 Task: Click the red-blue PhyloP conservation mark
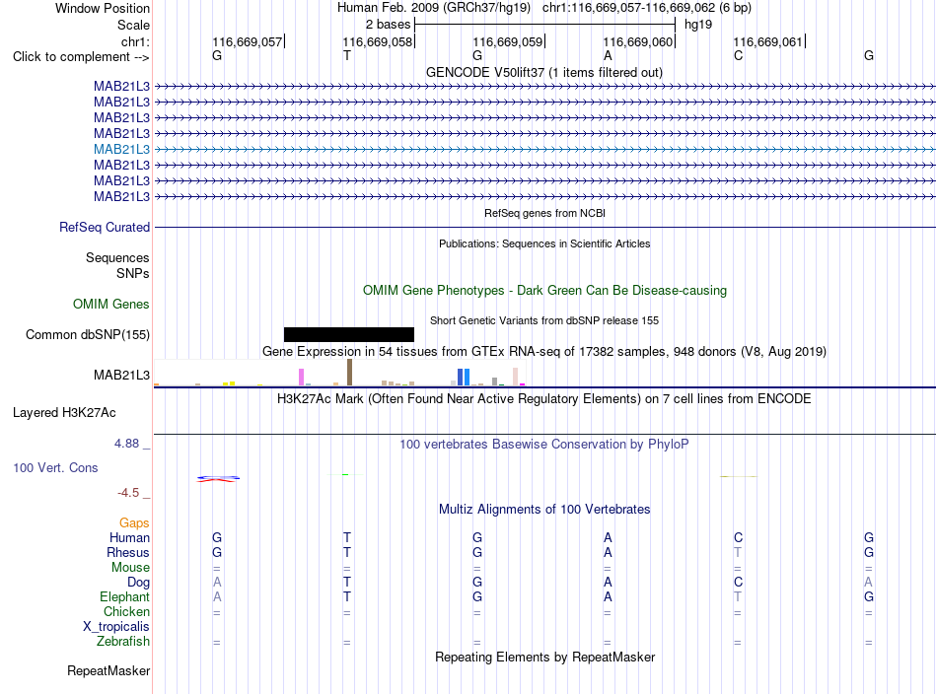tap(219, 479)
